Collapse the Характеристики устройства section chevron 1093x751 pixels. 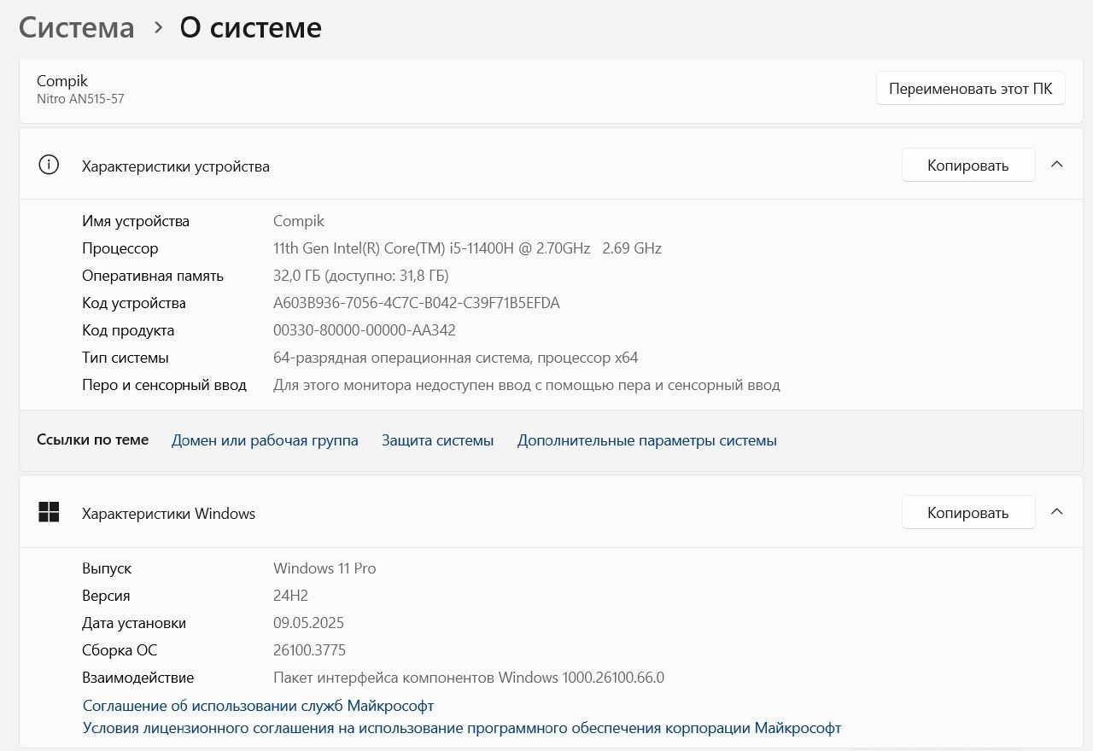[x=1056, y=165]
